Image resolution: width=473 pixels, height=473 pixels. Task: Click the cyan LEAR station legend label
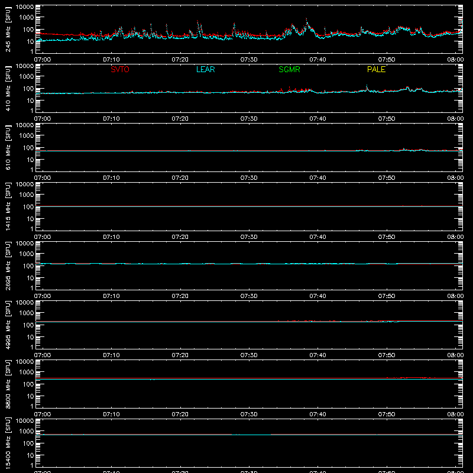coord(205,69)
